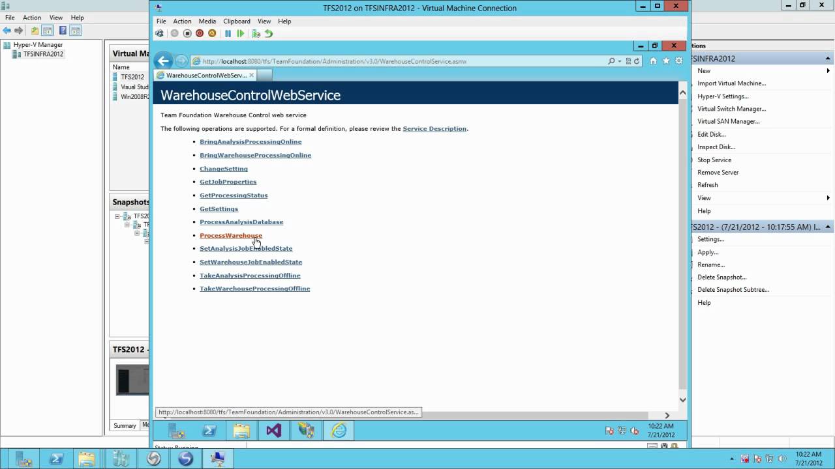Viewport: 835px width, 469px height.
Task: Open the GetProcessingStatus operation link
Action: 234,195
